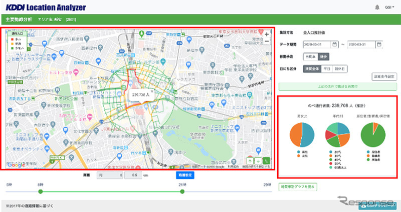
Task: Open the notifications bell icon
Action: (x=377, y=7)
